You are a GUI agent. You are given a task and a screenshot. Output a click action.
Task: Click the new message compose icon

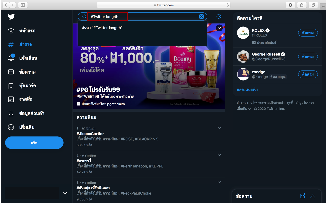point(302,196)
